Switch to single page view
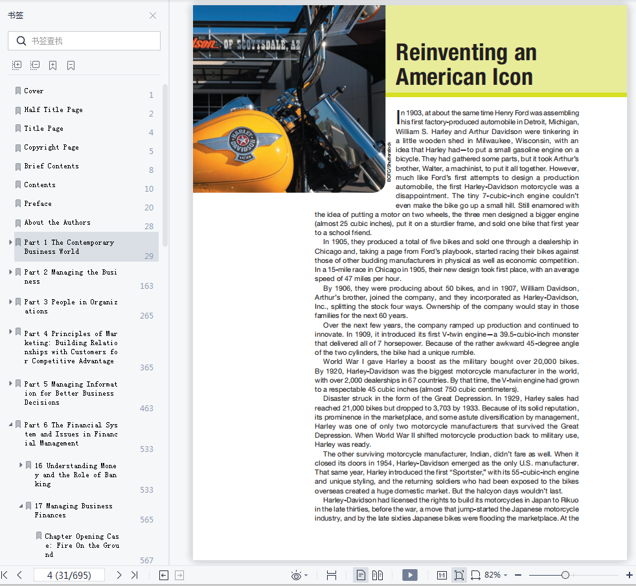Screen dimensions: 636x586 (x=361, y=575)
